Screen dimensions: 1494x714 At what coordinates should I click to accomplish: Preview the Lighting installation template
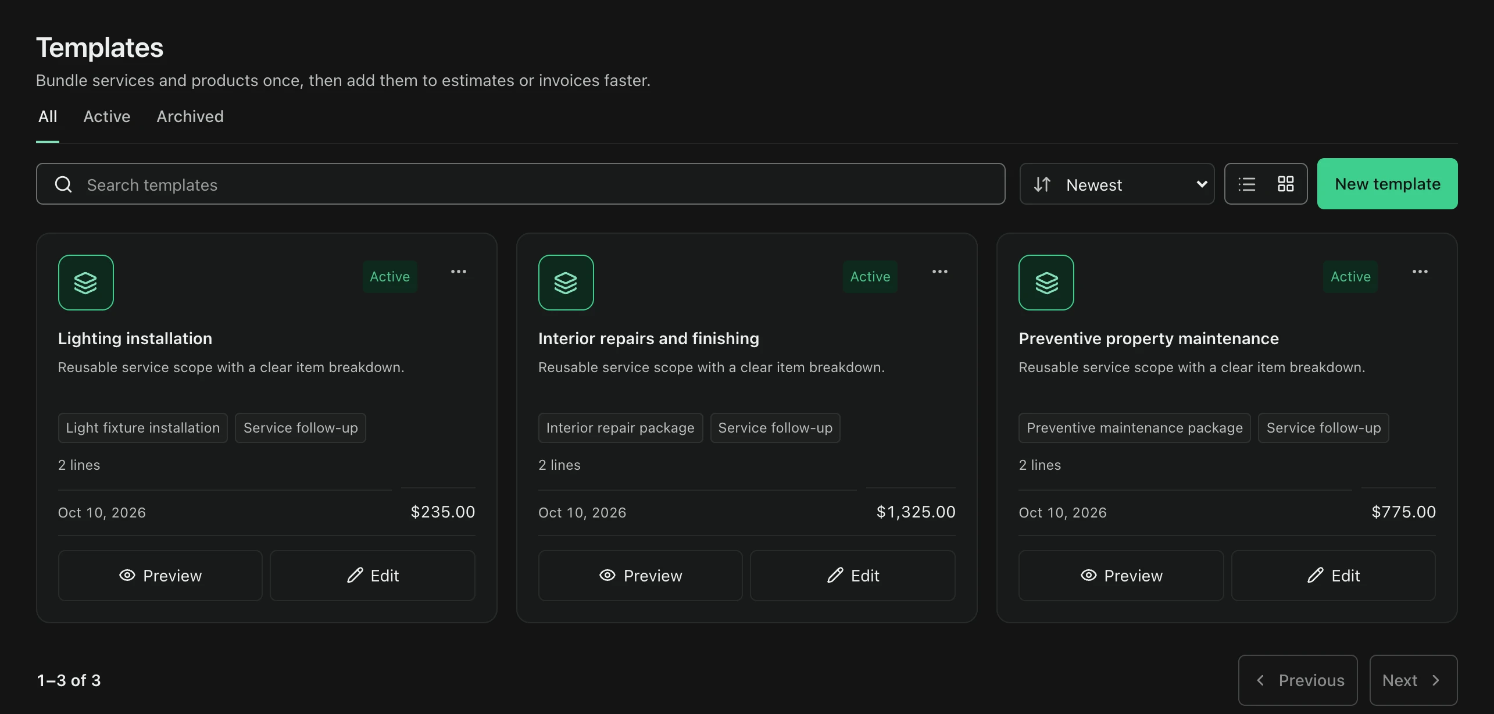(x=160, y=576)
